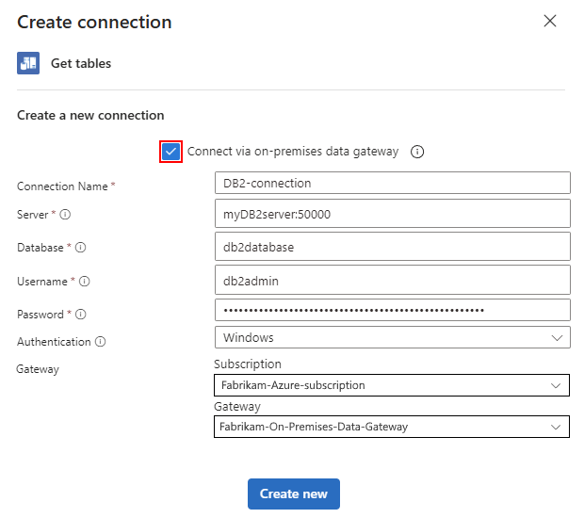The width and height of the screenshot is (584, 518).
Task: Open the Authentication dropdown showing Windows
Action: 392,337
